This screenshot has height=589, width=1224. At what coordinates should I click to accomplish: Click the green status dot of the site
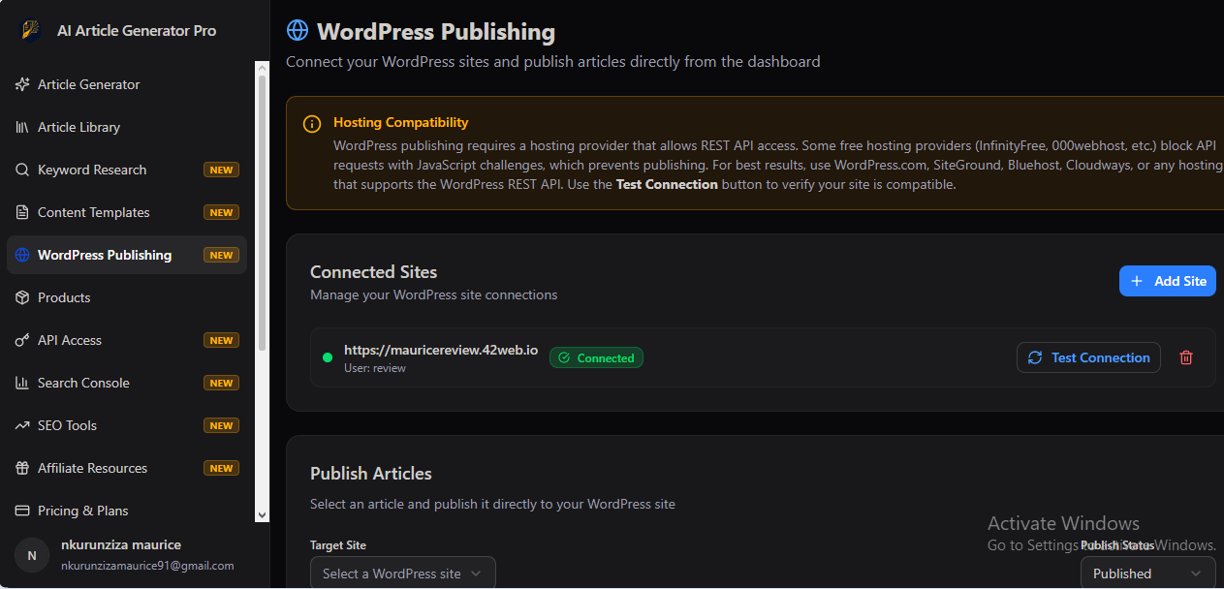coord(328,357)
